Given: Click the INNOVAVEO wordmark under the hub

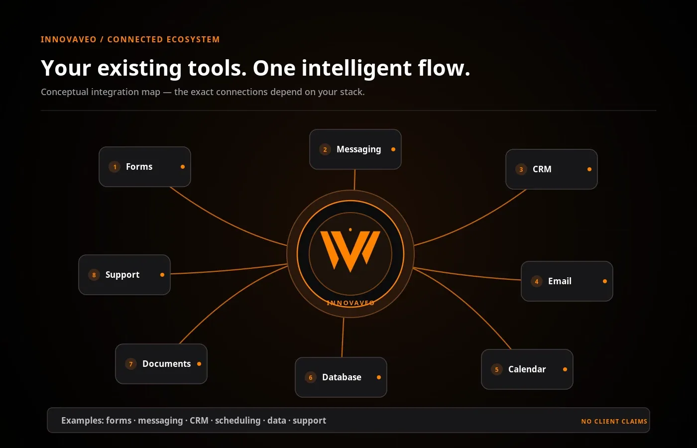Looking at the screenshot, I should click(x=350, y=303).
